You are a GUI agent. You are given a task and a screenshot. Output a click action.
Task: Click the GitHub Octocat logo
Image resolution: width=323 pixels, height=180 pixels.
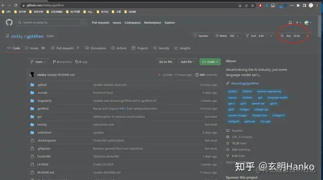[9, 22]
